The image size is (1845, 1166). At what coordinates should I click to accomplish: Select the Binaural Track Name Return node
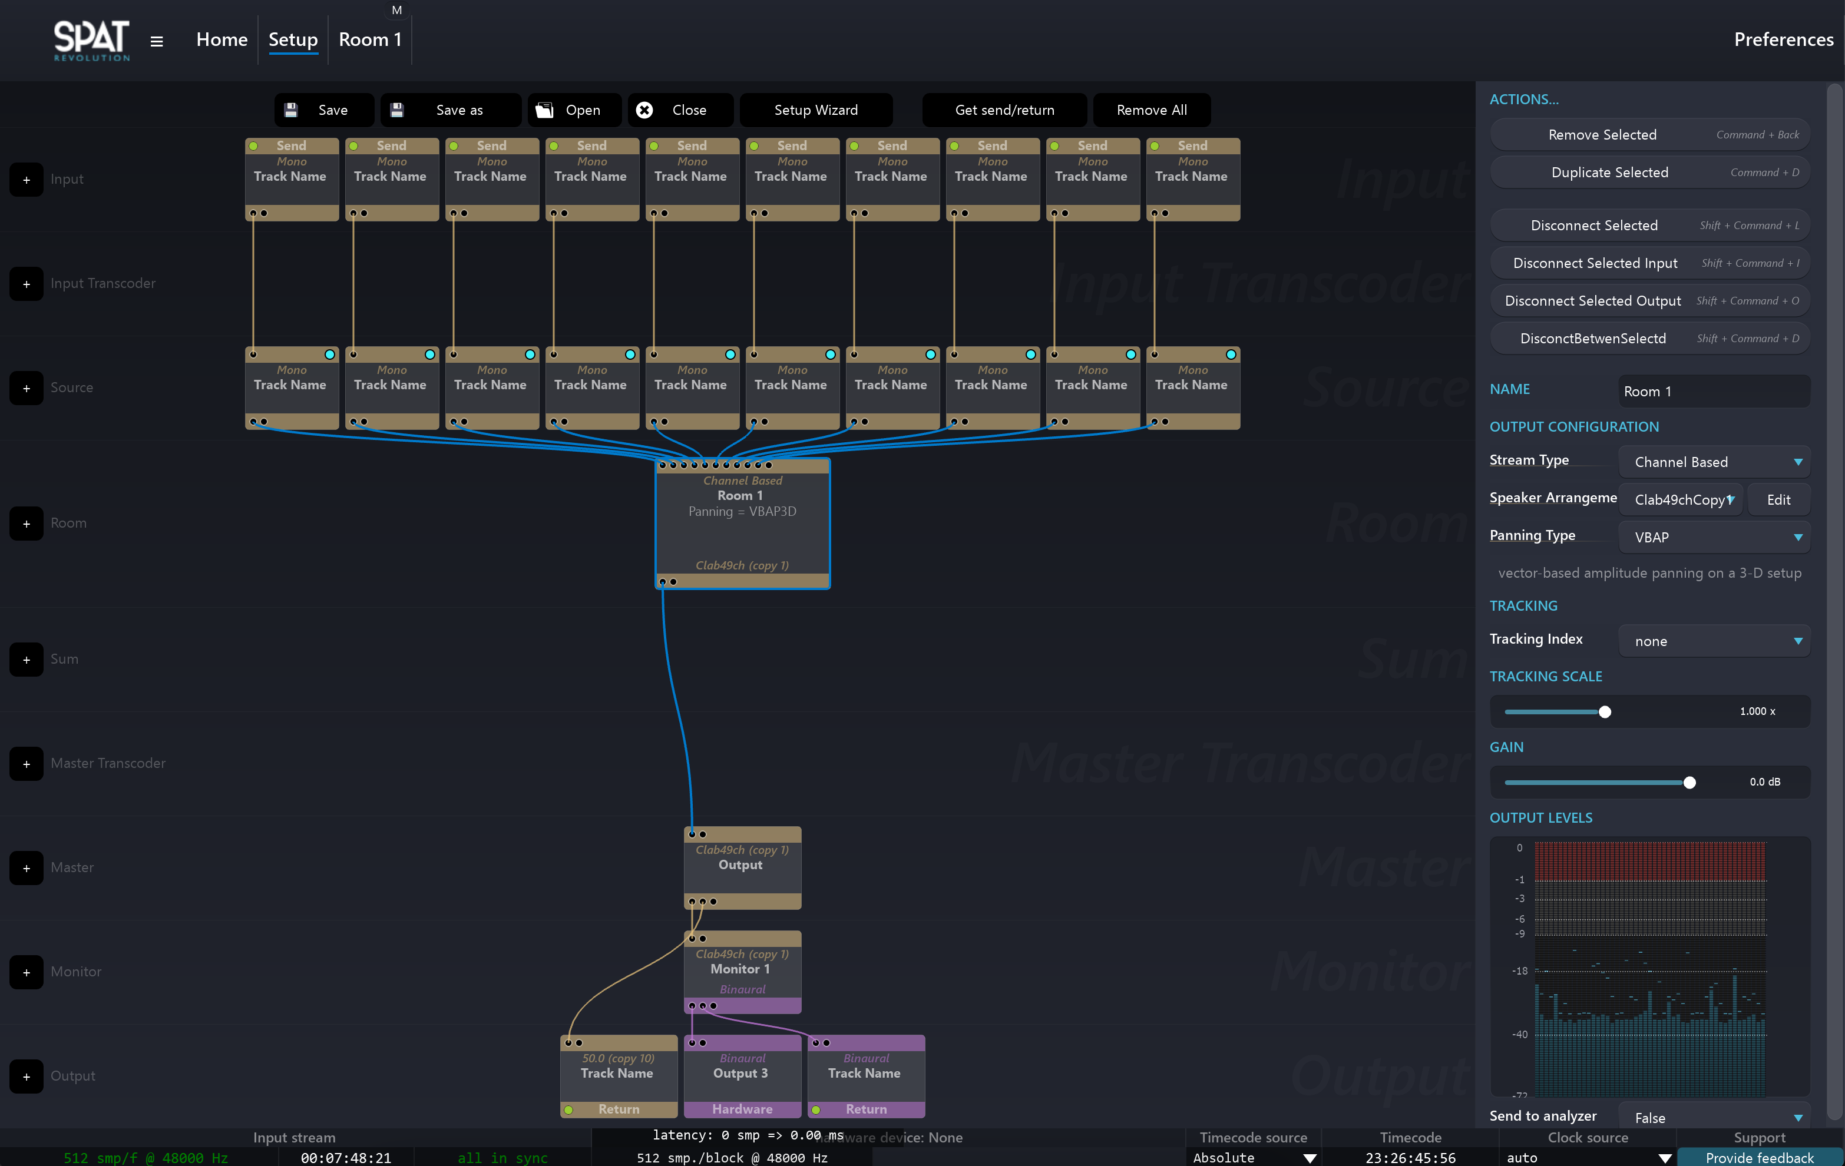click(867, 1075)
